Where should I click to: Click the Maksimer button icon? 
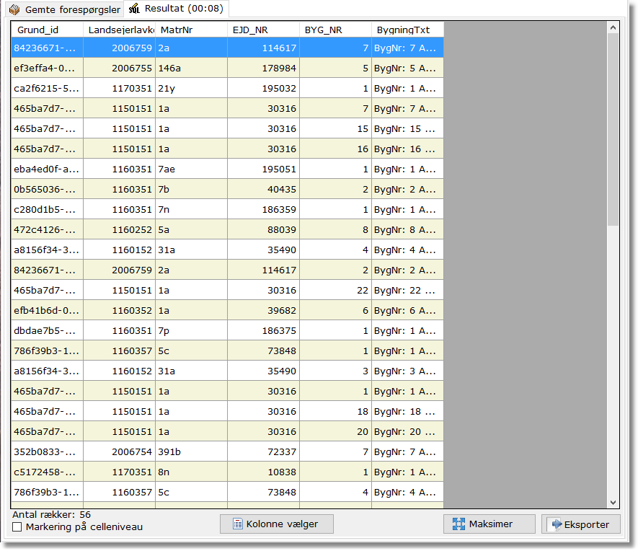click(458, 524)
